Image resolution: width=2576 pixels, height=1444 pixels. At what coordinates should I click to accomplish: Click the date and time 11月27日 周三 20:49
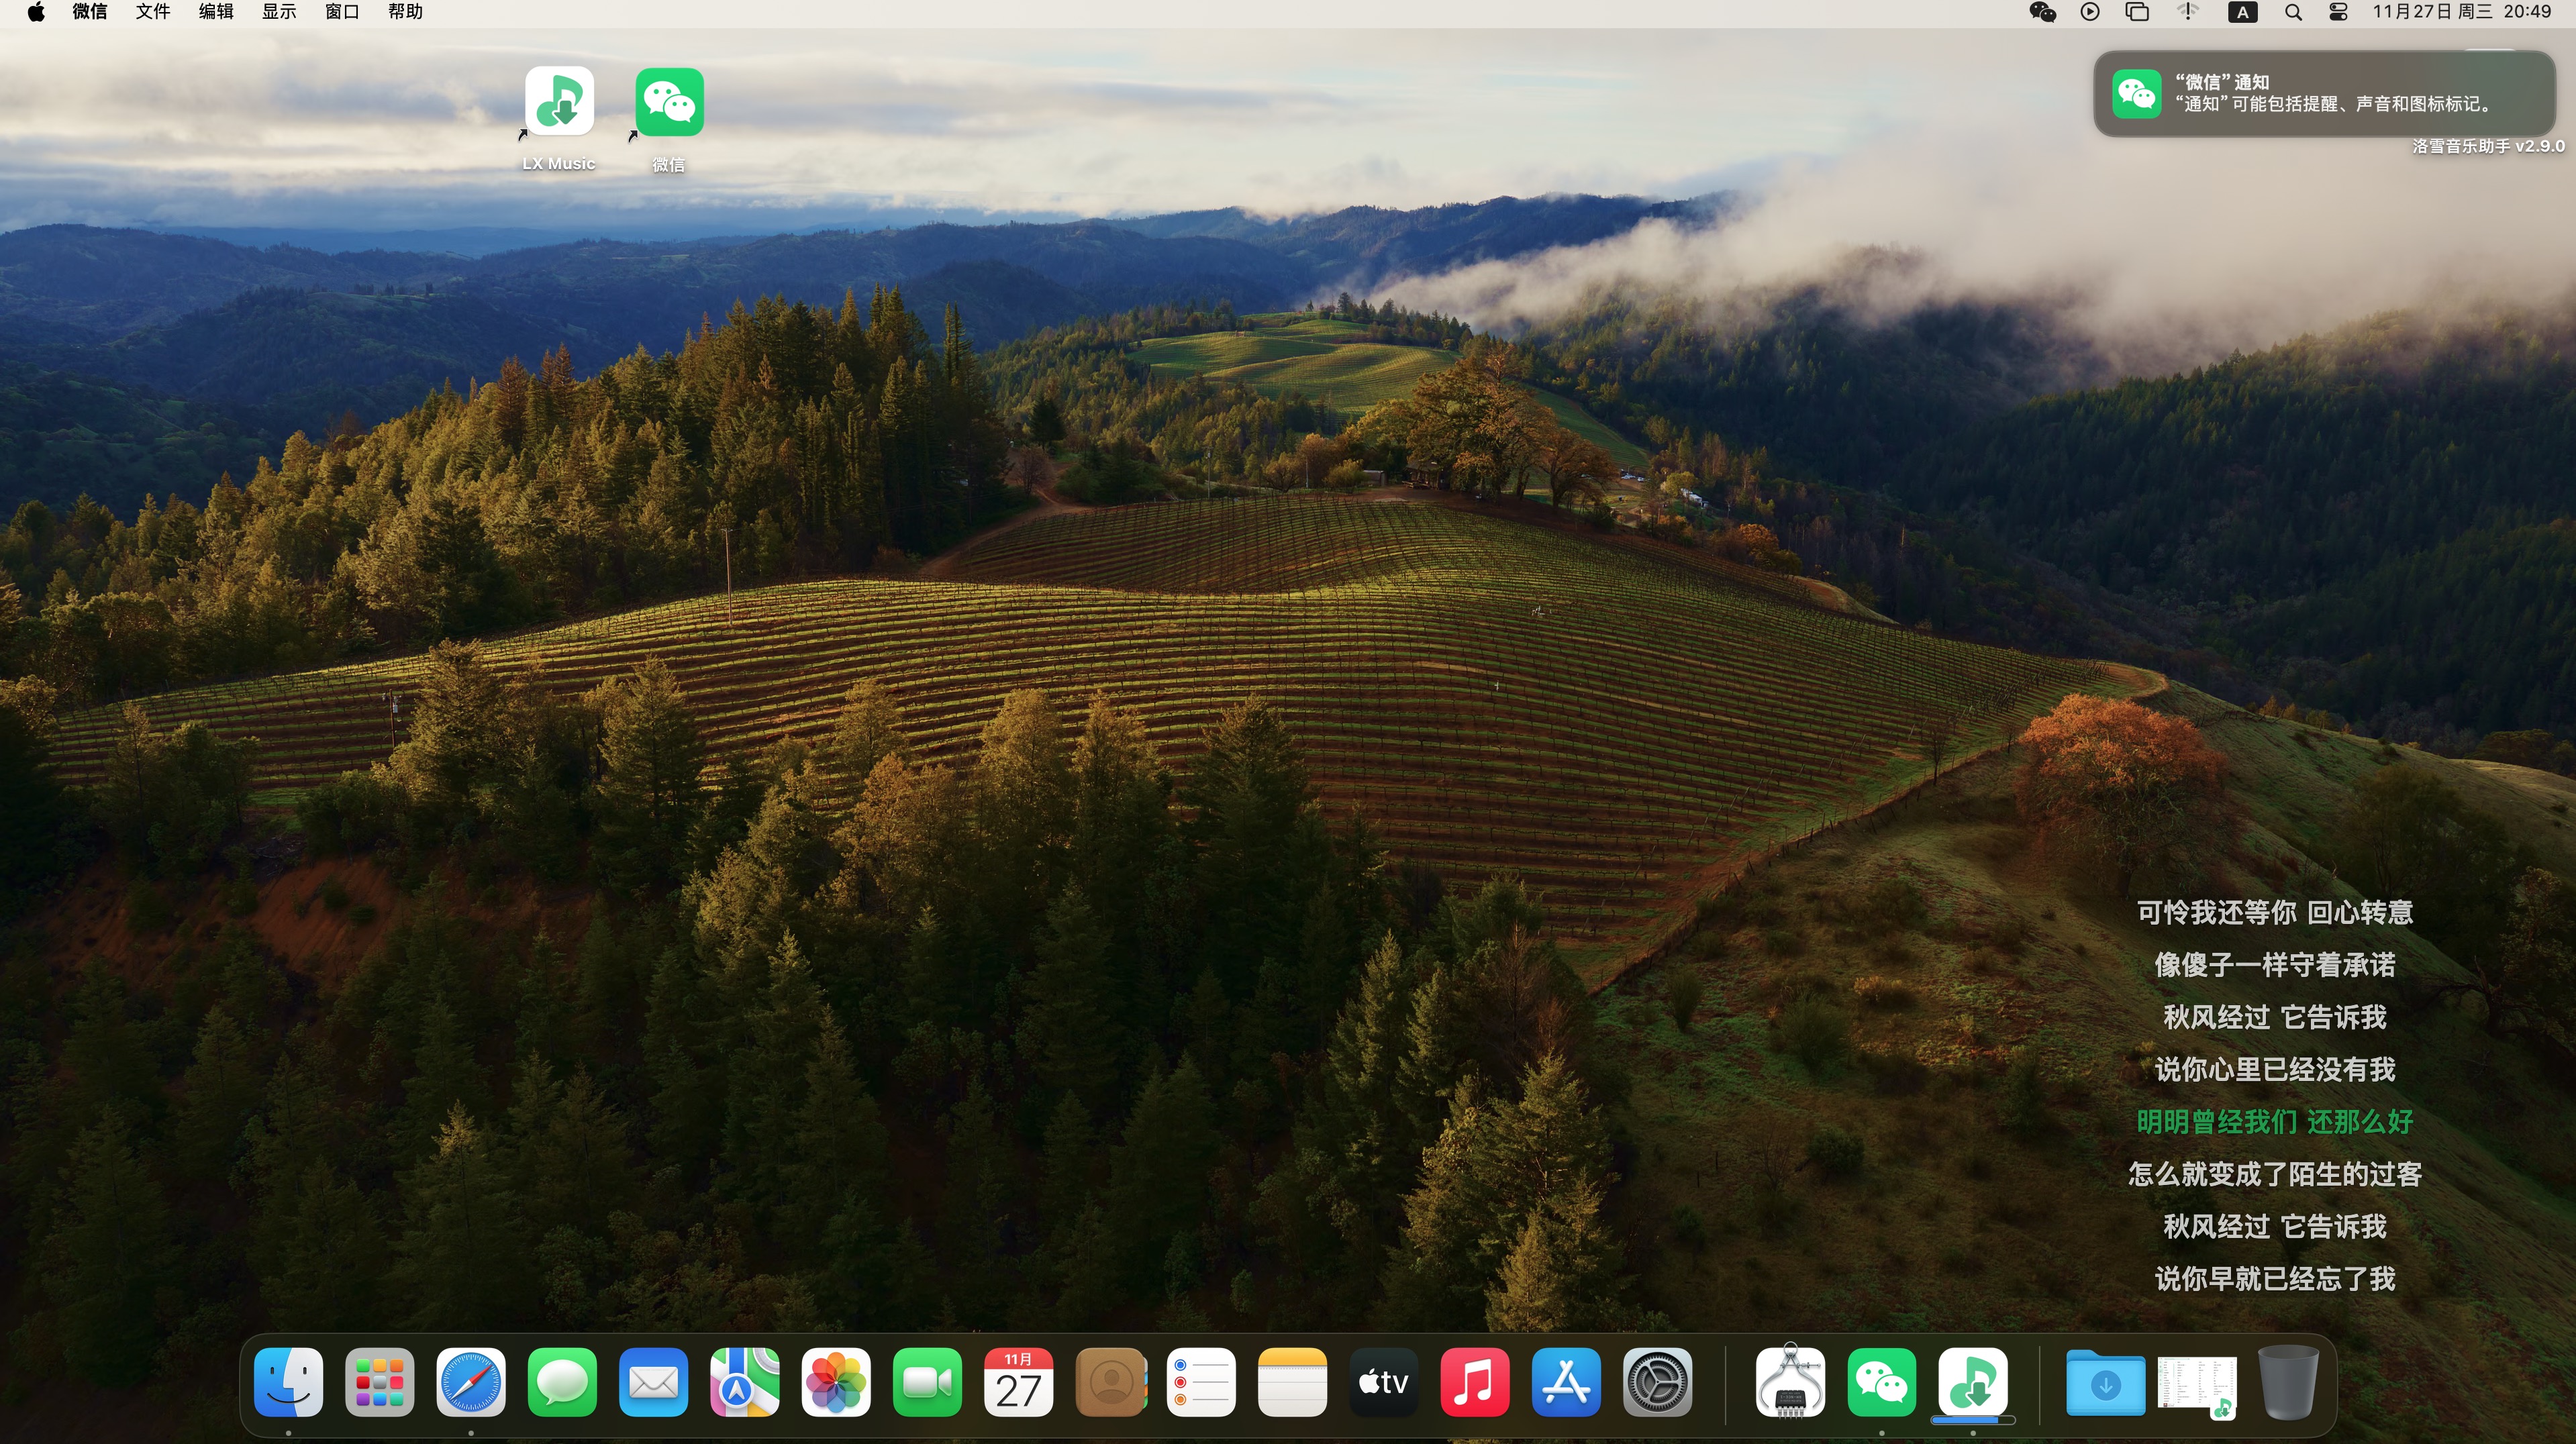(x=2461, y=12)
